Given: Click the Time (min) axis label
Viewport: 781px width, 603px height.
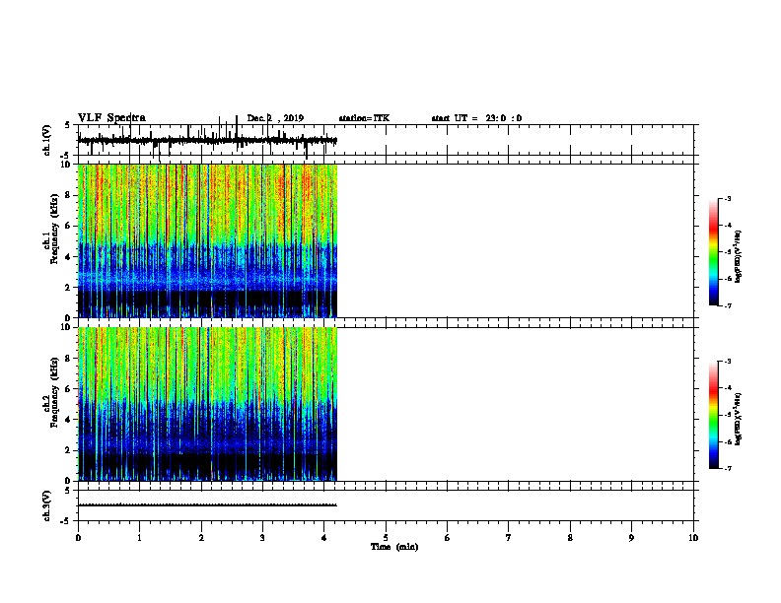Looking at the screenshot, I should [394, 547].
